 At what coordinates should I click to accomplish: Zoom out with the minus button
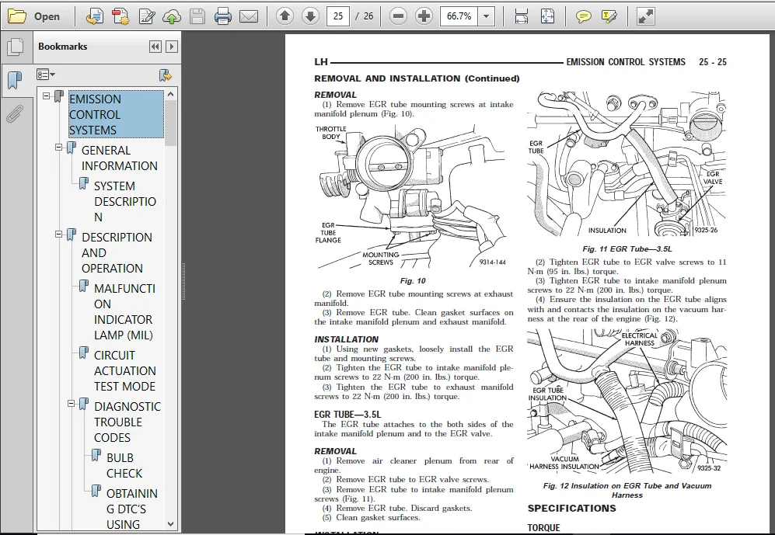click(x=398, y=16)
